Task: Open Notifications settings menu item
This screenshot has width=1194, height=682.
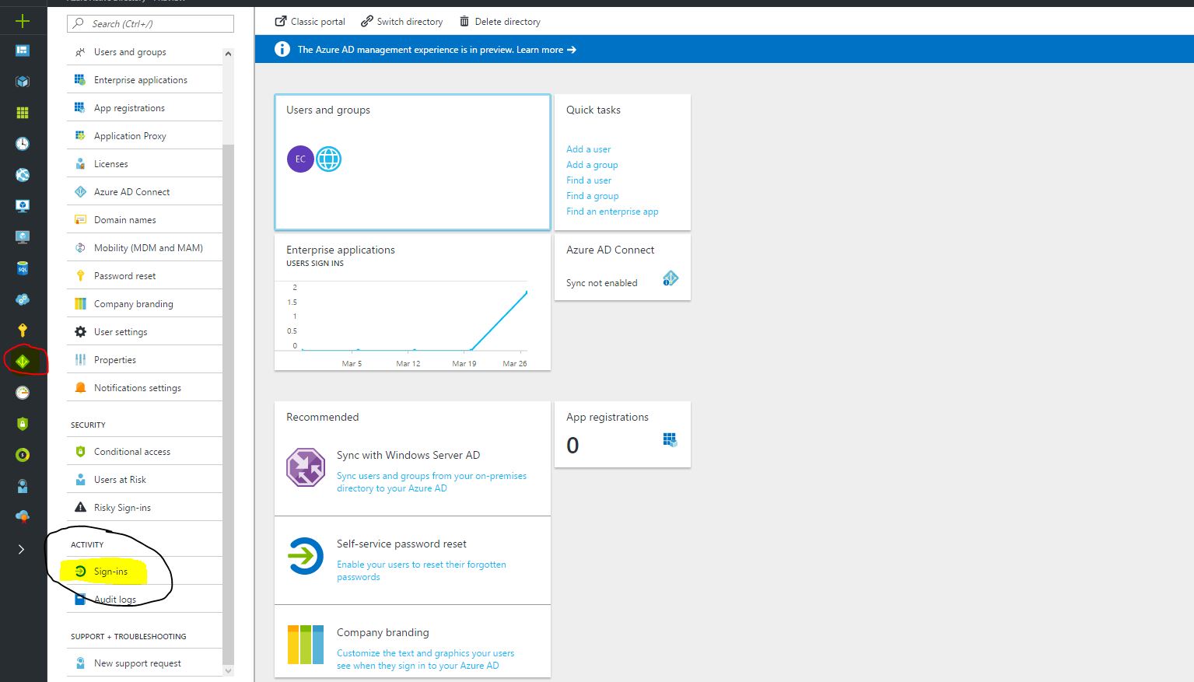Action: tap(145, 388)
